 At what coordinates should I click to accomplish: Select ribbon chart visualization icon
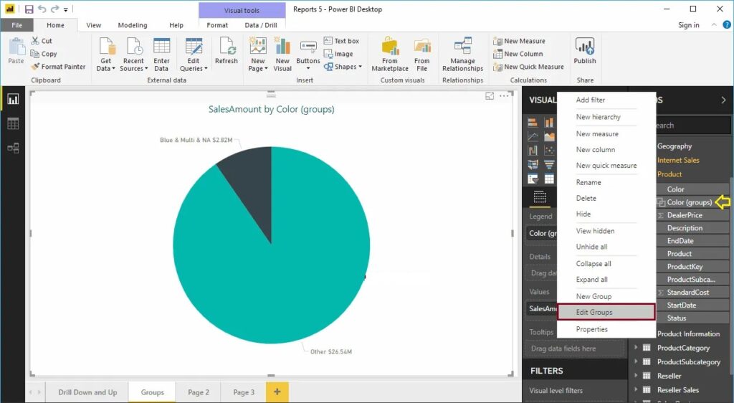tap(533, 151)
